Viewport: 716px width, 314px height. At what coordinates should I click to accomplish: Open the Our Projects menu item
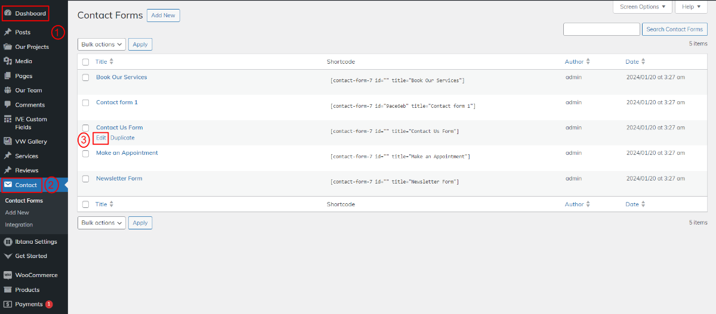[x=32, y=47]
